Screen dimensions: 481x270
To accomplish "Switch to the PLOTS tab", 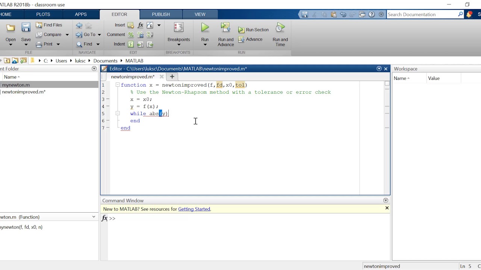I will click(x=43, y=14).
